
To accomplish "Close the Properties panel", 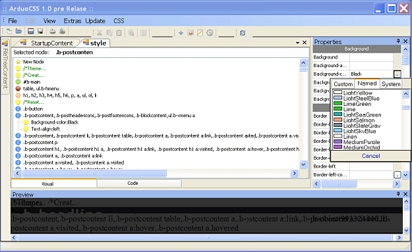I will point(405,41).
